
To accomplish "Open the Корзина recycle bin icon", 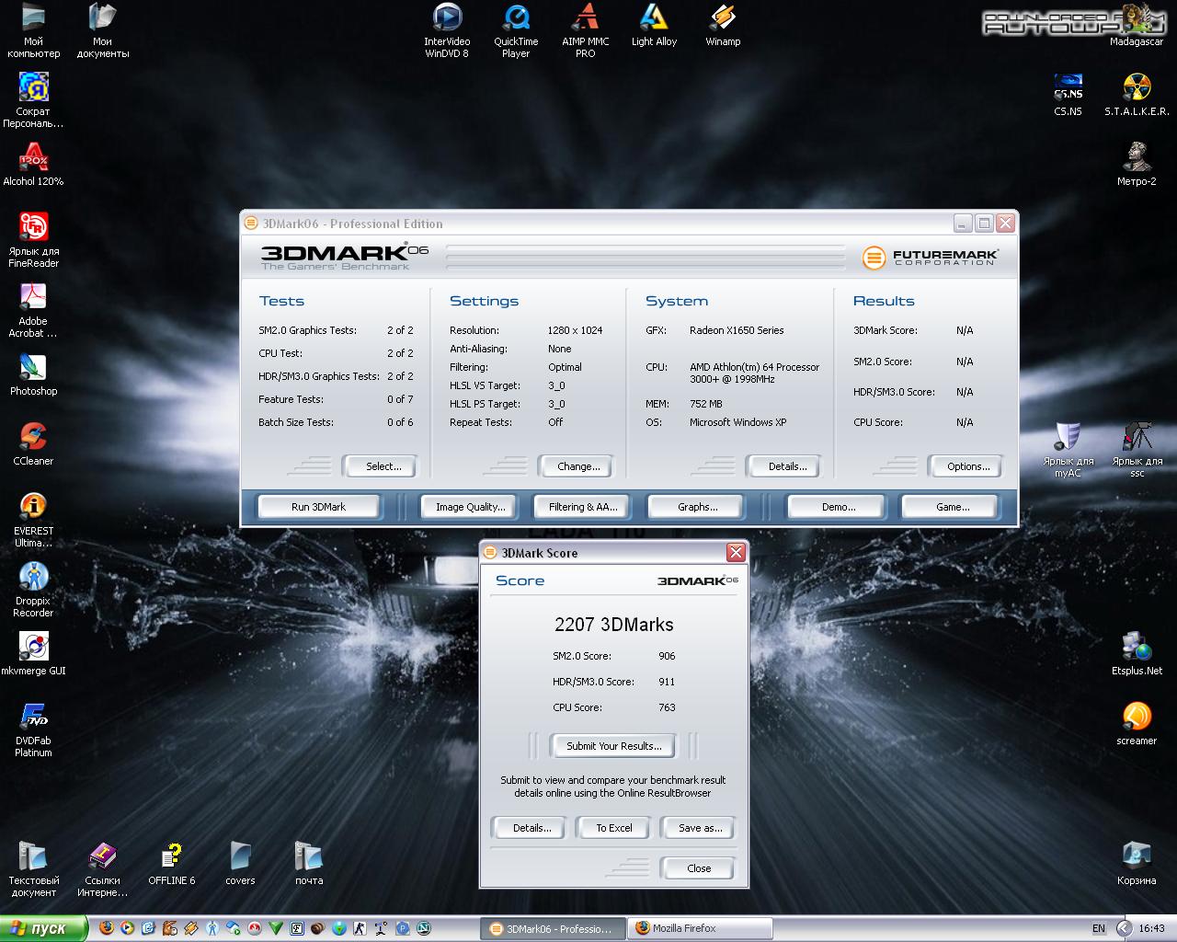I will coord(1137,856).
